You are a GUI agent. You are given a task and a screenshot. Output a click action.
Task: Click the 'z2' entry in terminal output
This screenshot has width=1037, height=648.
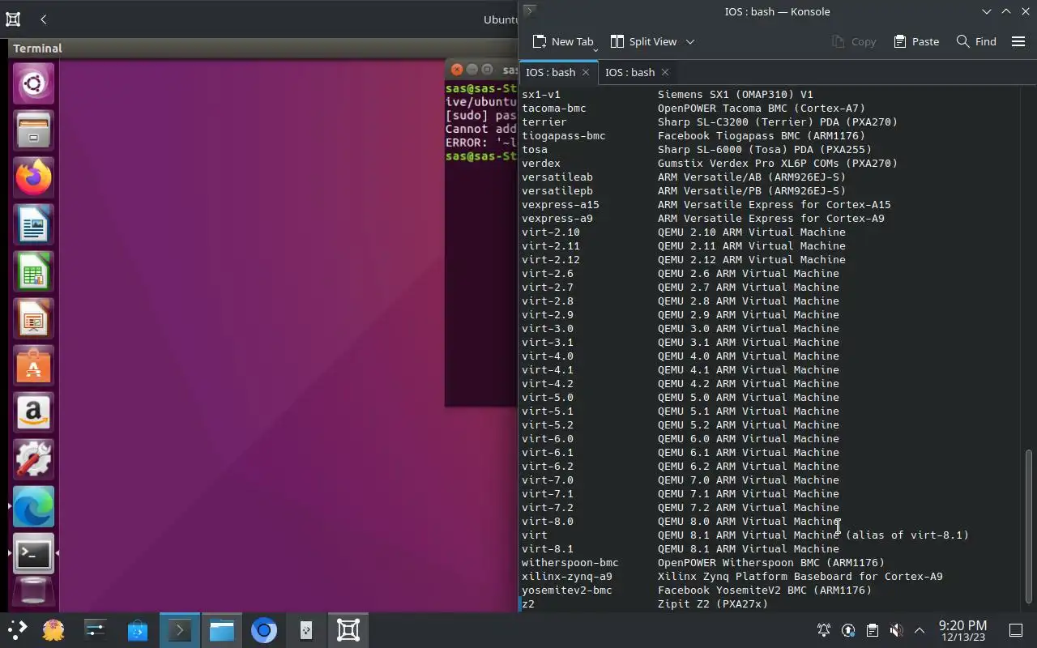point(528,604)
